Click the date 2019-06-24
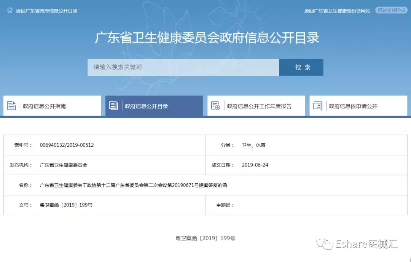The image size is (411, 262). click(255, 165)
